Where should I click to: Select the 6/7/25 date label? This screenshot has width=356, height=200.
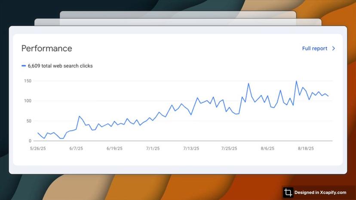click(76, 148)
